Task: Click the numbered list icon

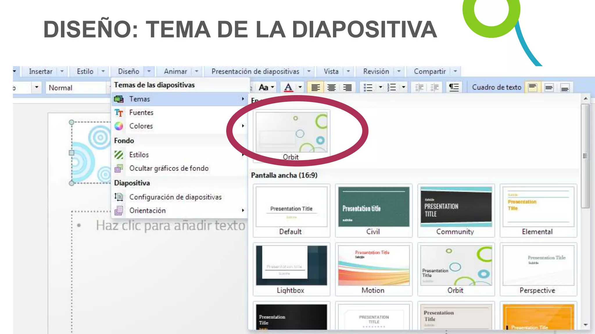Action: tap(392, 87)
